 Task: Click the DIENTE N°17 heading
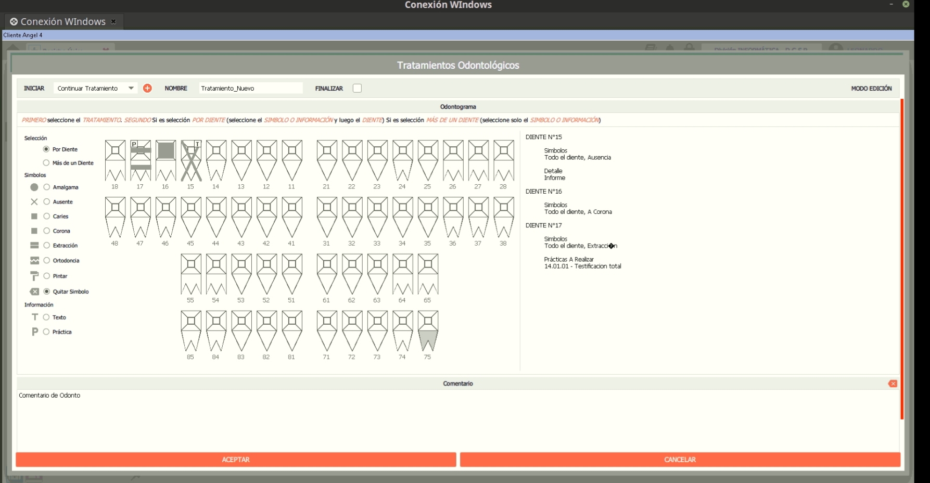[x=544, y=225]
